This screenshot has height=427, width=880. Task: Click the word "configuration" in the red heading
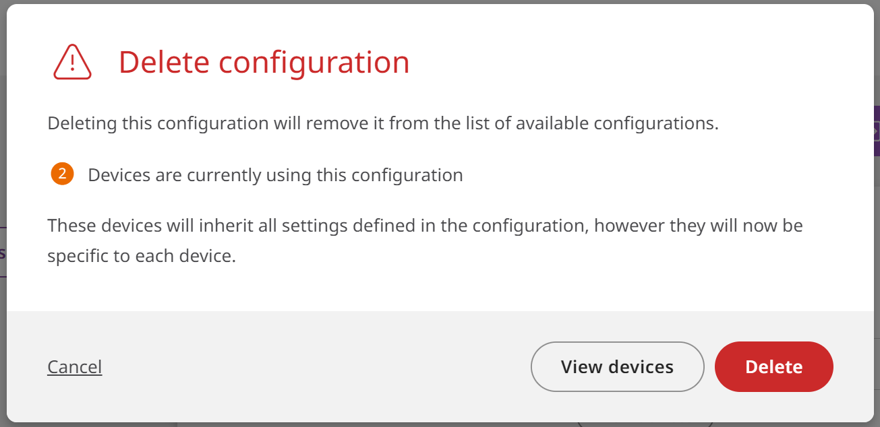pos(314,62)
